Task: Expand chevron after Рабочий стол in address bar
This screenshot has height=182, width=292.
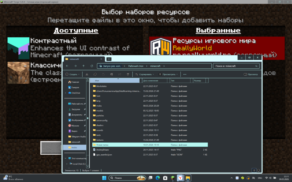Action: (147, 66)
